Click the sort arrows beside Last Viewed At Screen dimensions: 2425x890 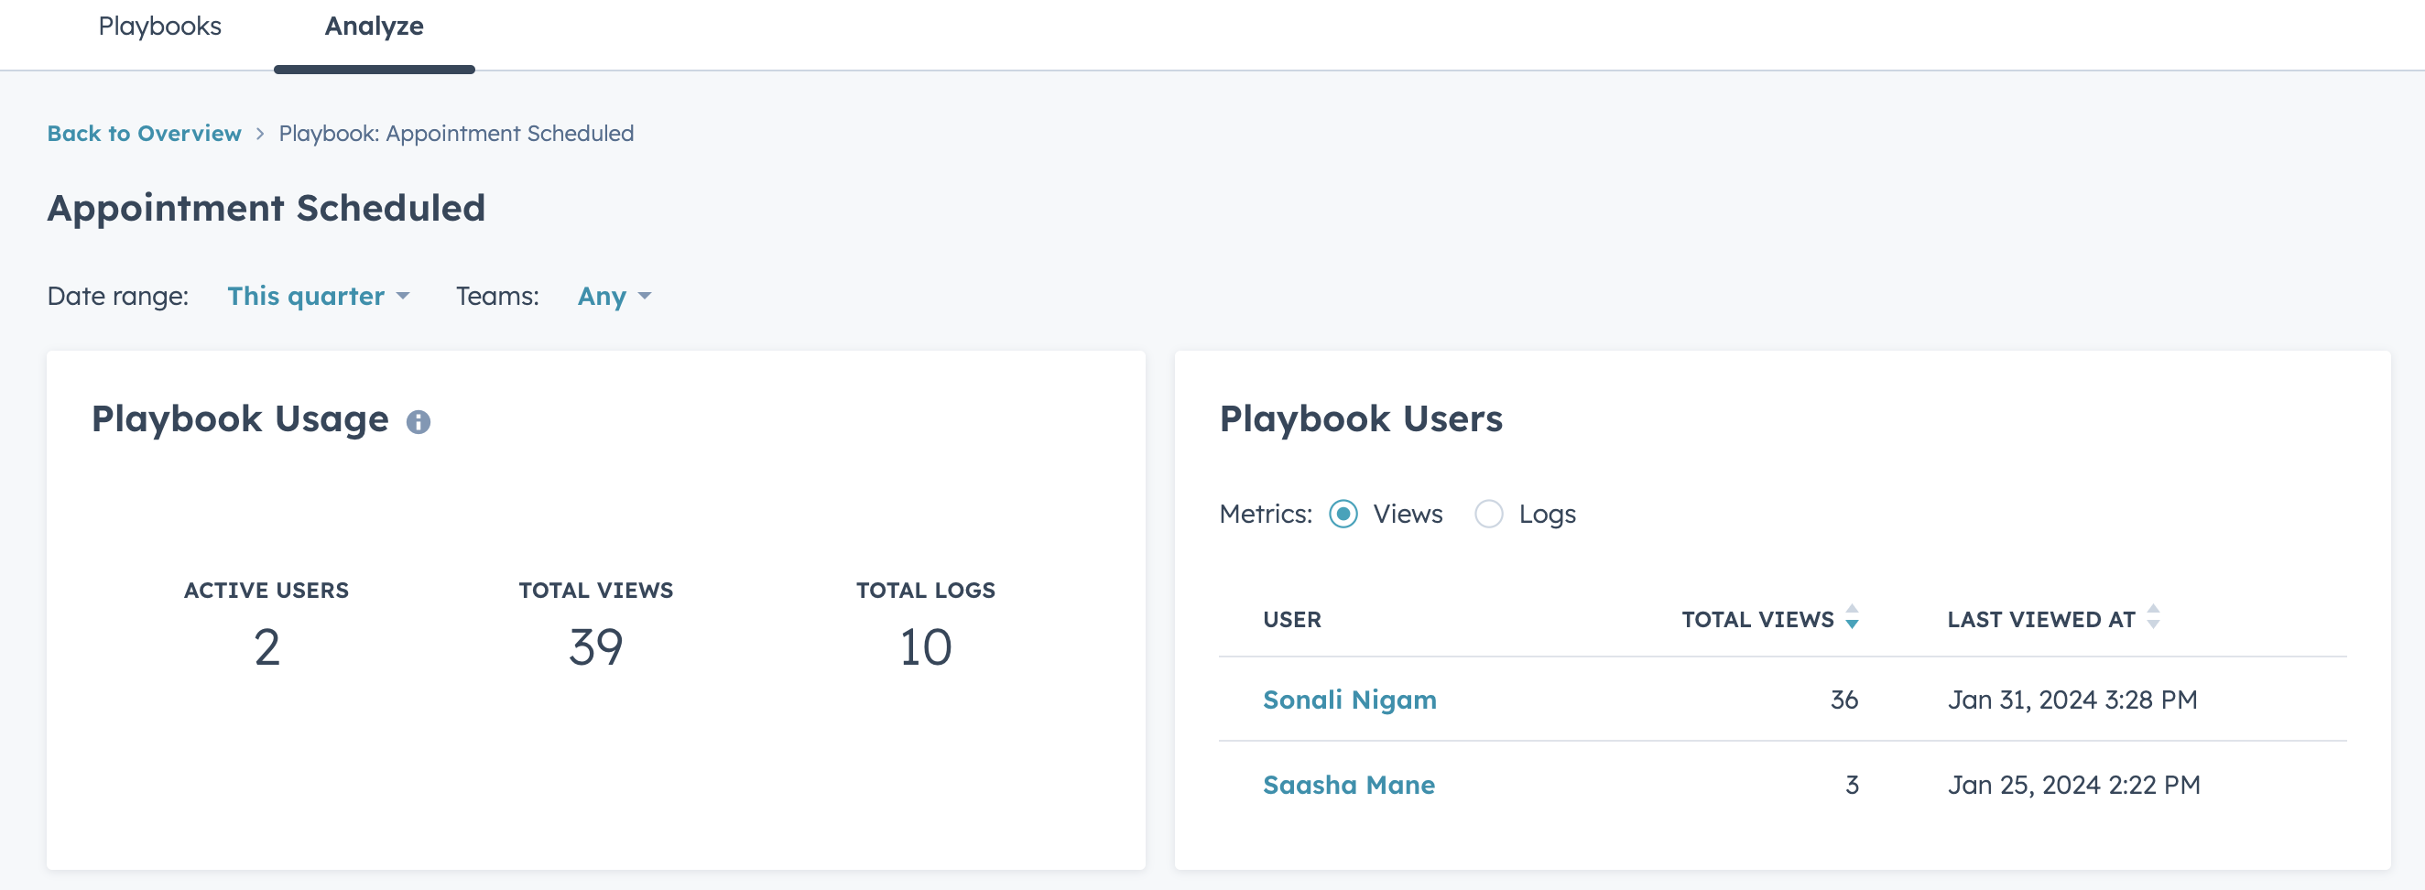[x=2152, y=617]
